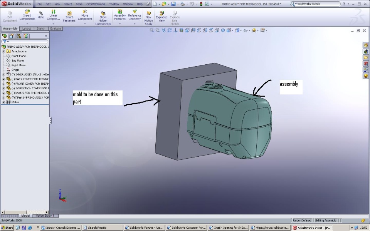Open the Edit menu

pos(48,4)
